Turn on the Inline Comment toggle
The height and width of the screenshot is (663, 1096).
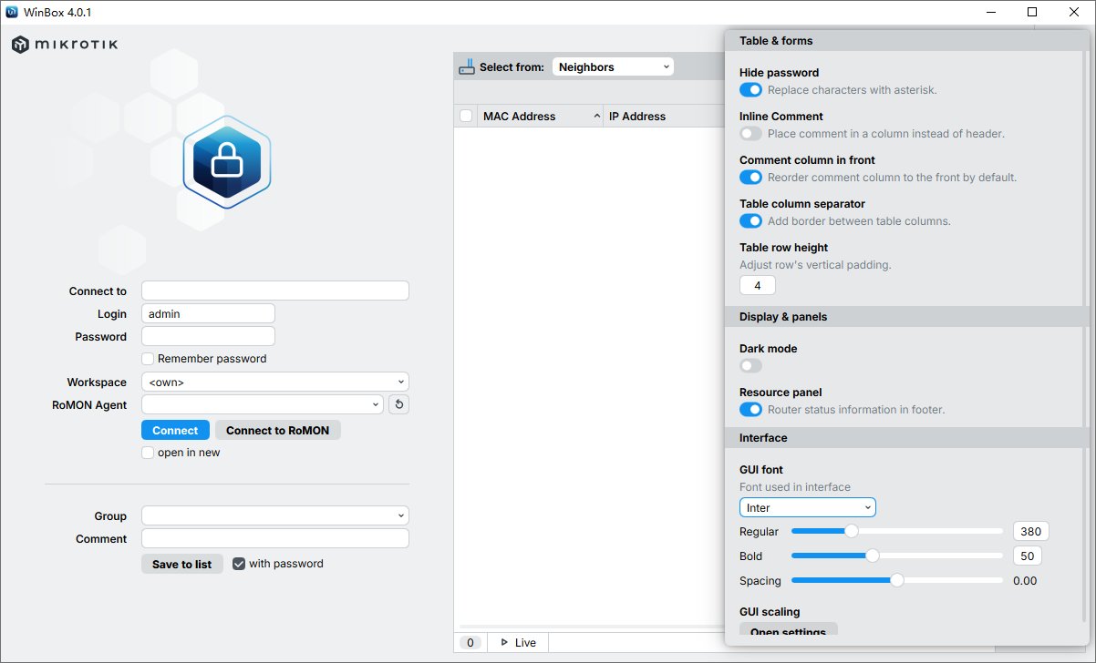[750, 134]
